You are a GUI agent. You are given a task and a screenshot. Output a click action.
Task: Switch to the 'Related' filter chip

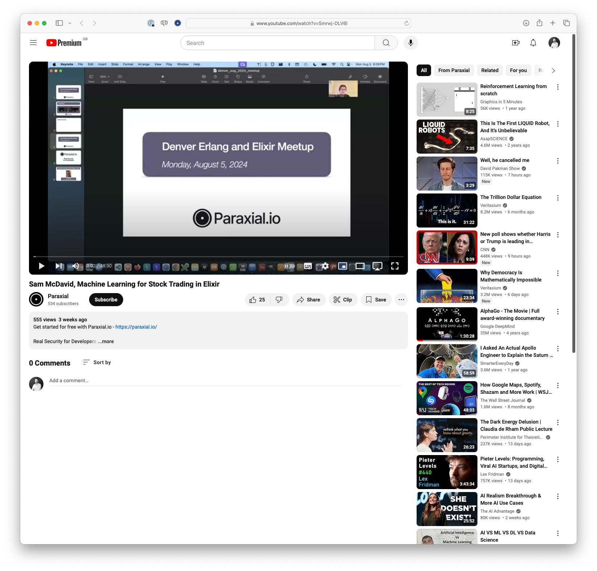(x=489, y=70)
